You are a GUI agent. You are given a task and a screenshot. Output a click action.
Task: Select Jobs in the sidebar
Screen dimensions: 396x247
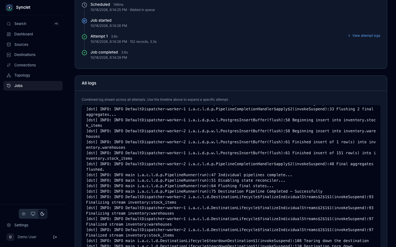click(33, 86)
